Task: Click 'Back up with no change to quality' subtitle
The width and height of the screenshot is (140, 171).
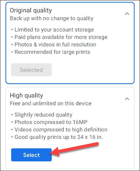Action: tap(52, 18)
